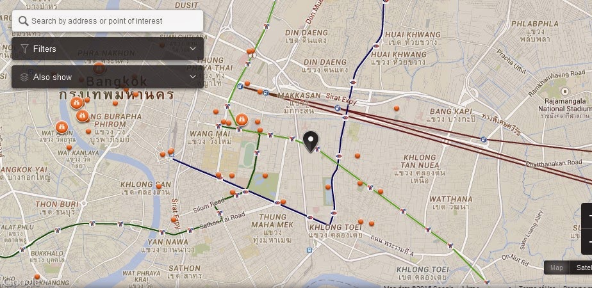592x288 pixels.
Task: Click the SATHON district label
Action: (185, 268)
